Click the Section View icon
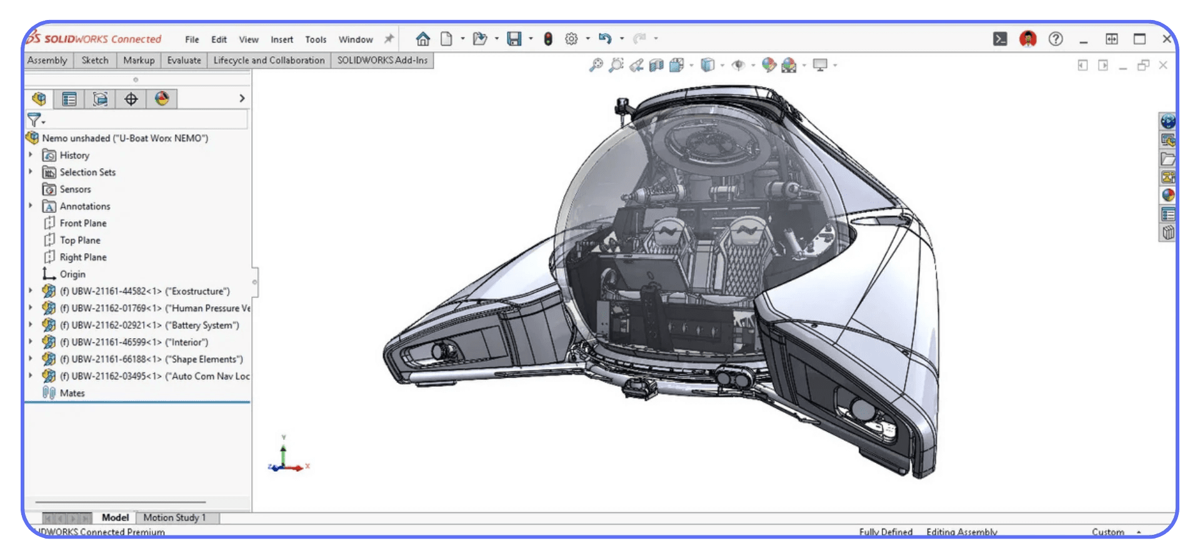 coord(656,65)
